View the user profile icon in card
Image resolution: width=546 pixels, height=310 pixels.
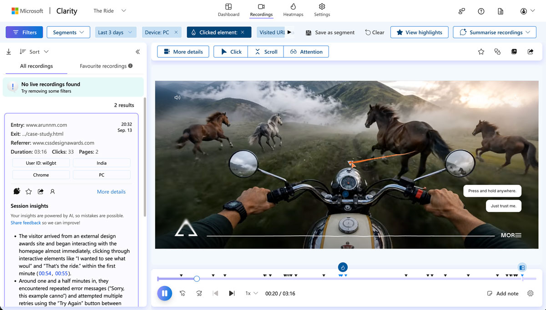tap(52, 191)
